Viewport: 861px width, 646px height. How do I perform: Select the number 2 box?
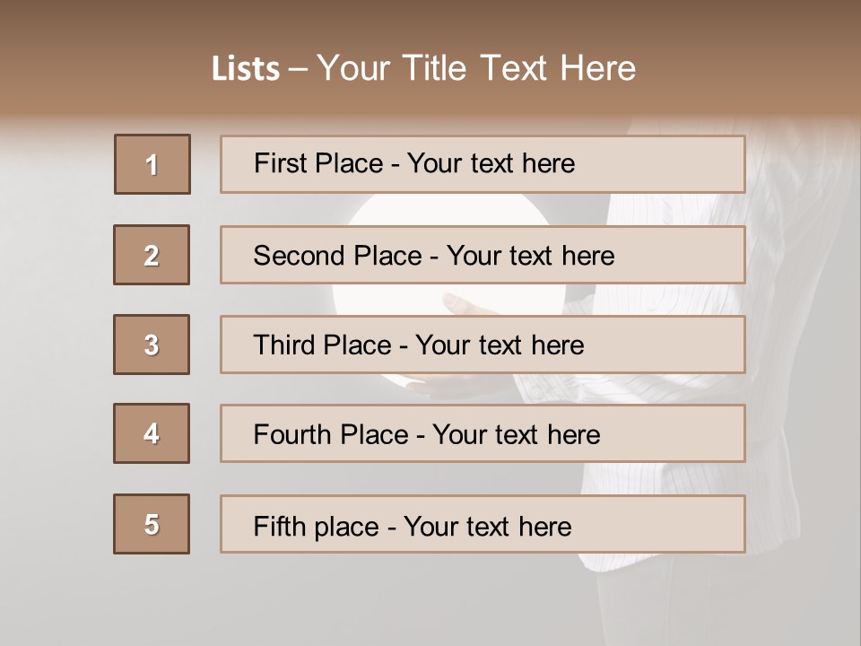coord(152,255)
